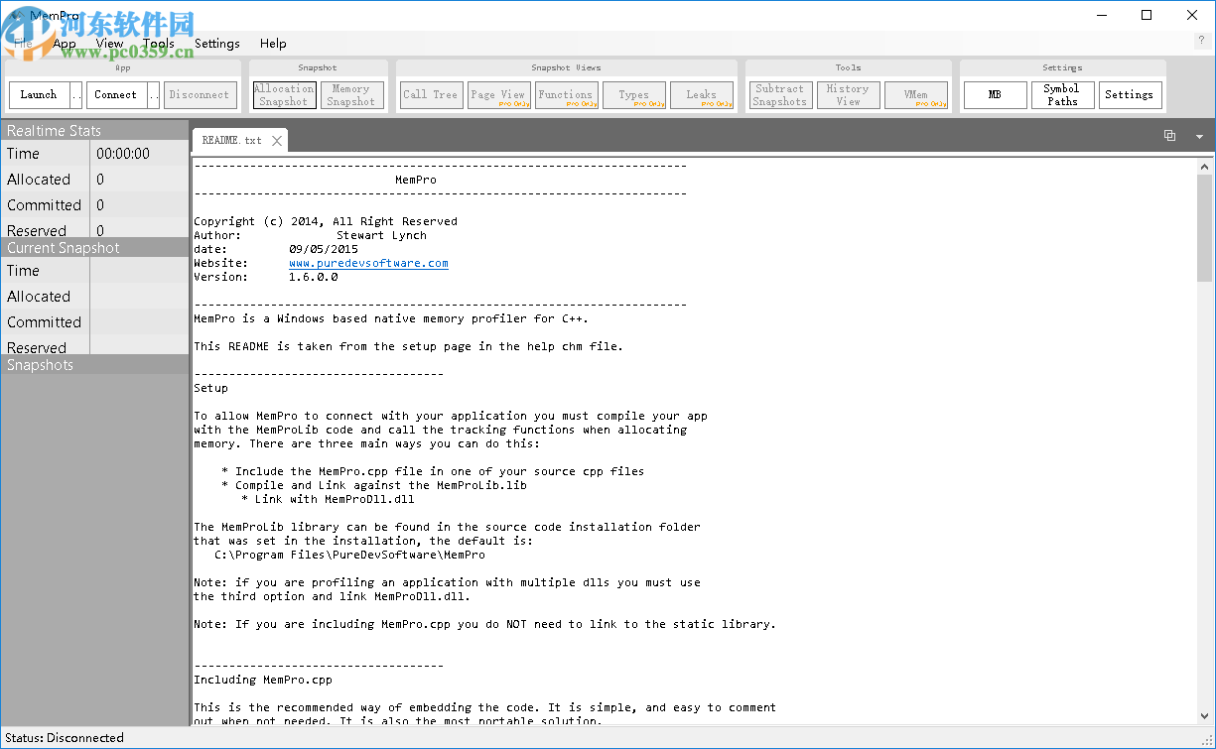Take an Allocation Snapshot
Image resolution: width=1216 pixels, height=749 pixels.
[x=283, y=94]
